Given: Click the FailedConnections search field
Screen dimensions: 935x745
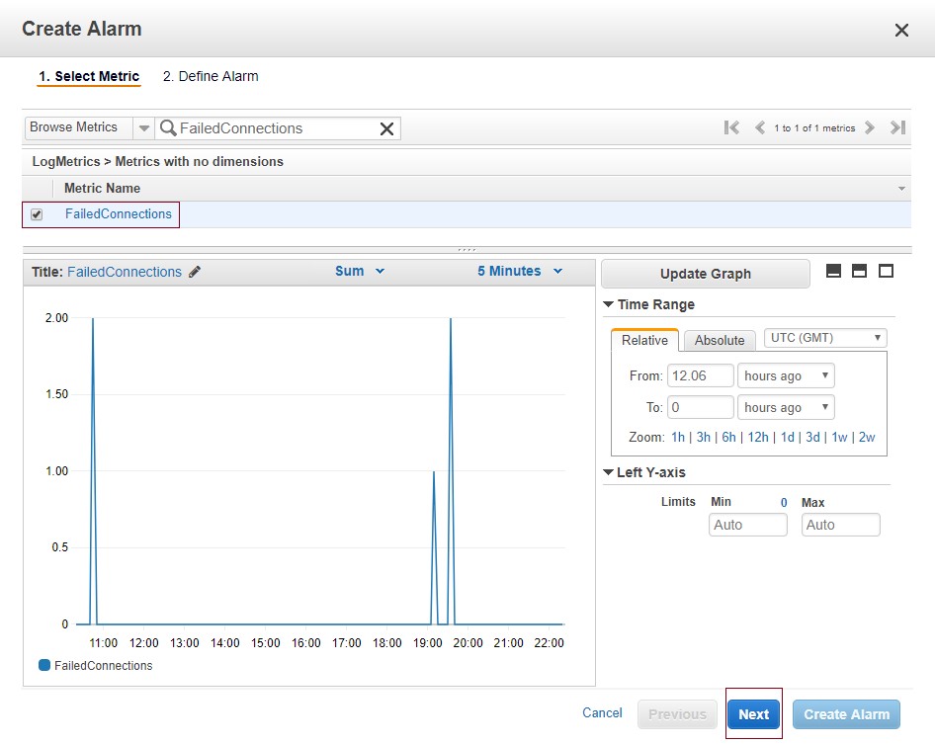Looking at the screenshot, I should pyautogui.click(x=278, y=128).
